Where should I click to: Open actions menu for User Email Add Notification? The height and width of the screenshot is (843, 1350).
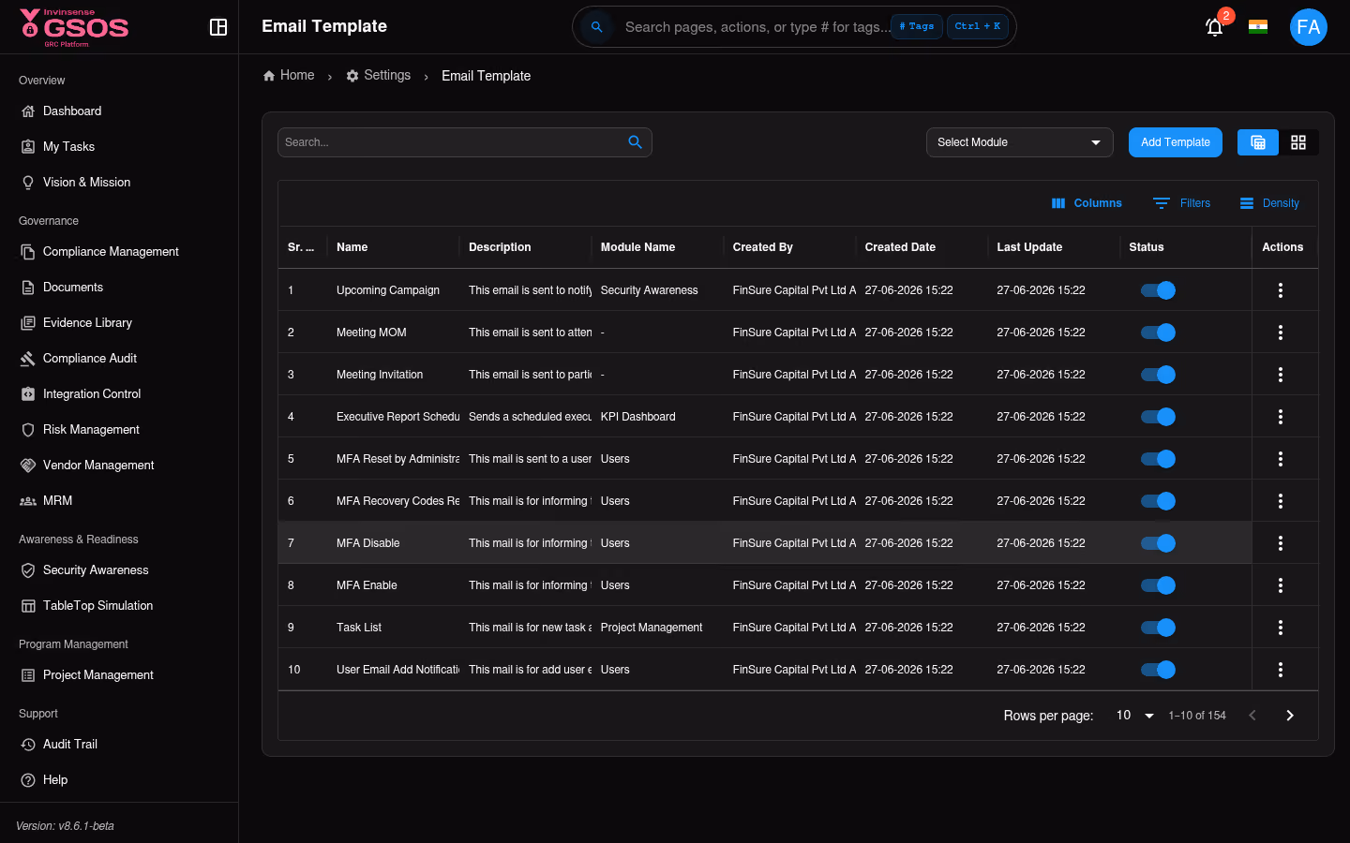(1281, 670)
